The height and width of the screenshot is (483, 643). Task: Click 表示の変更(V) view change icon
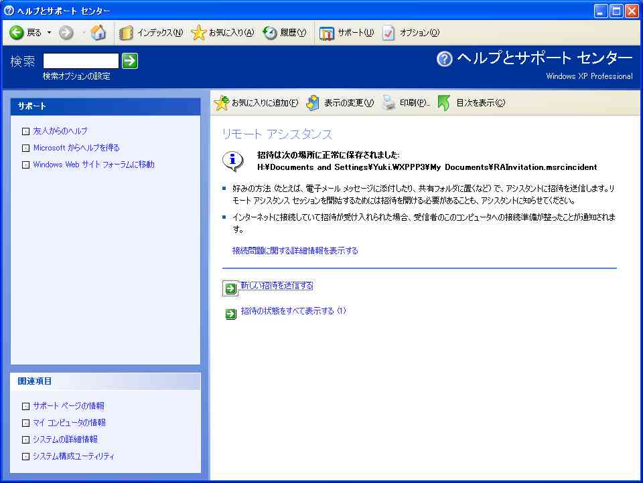(313, 103)
